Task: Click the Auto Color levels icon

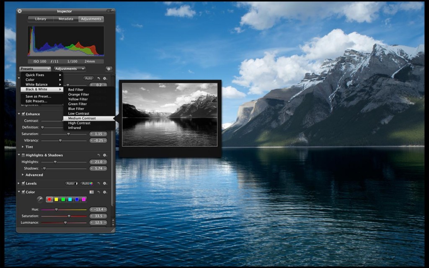Action: [x=86, y=183]
